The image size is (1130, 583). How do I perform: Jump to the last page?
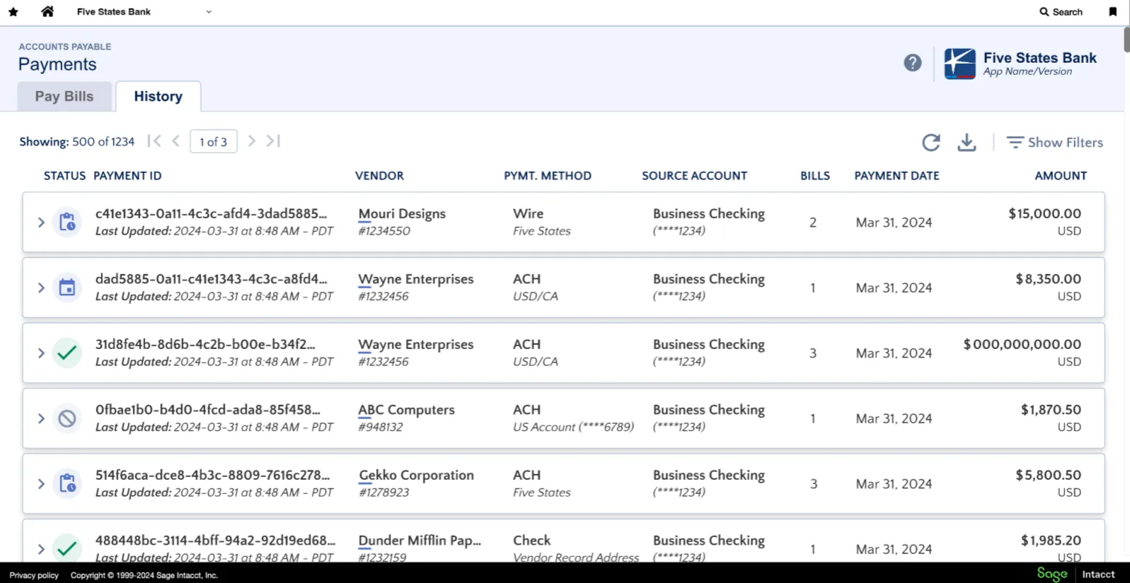(273, 141)
